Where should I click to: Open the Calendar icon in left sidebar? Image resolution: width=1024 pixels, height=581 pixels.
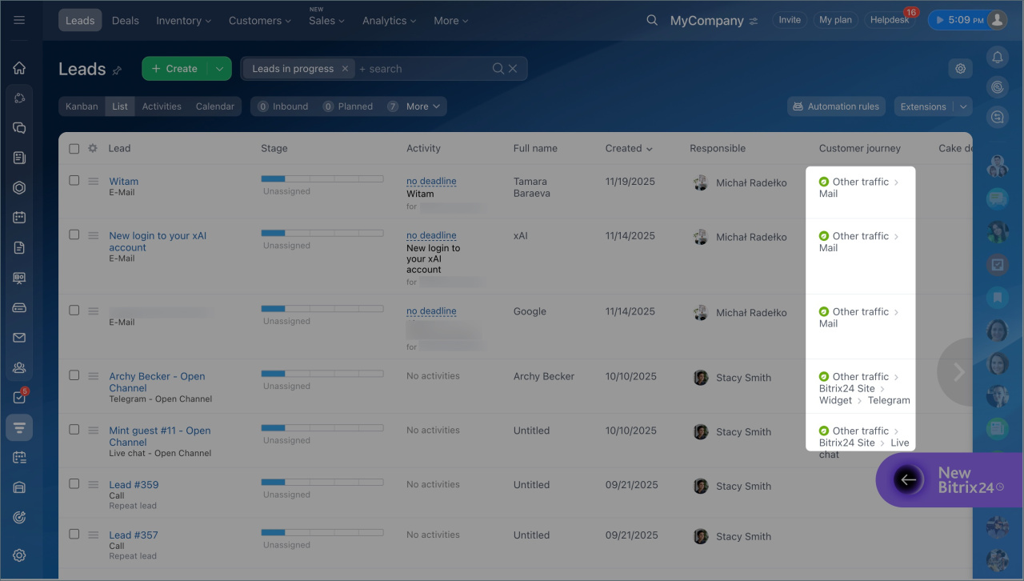[x=19, y=217]
